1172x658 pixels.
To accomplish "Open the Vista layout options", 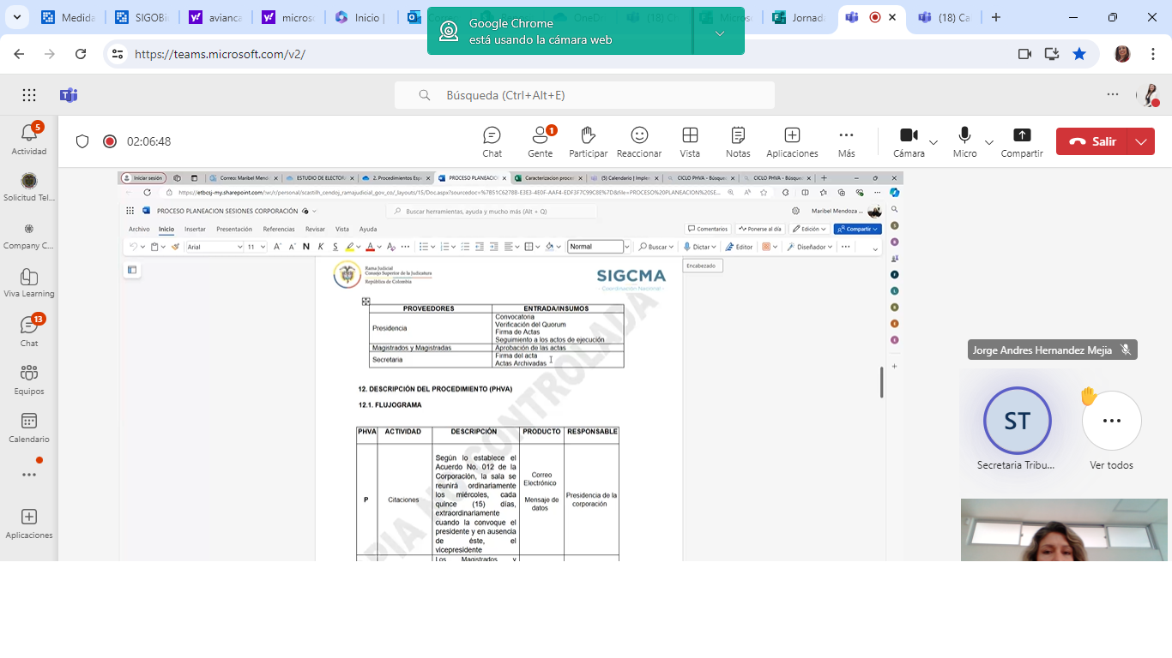I will [690, 141].
